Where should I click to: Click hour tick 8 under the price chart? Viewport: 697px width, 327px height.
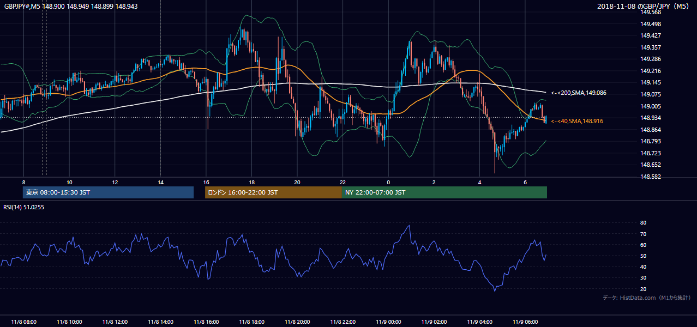point(23,182)
